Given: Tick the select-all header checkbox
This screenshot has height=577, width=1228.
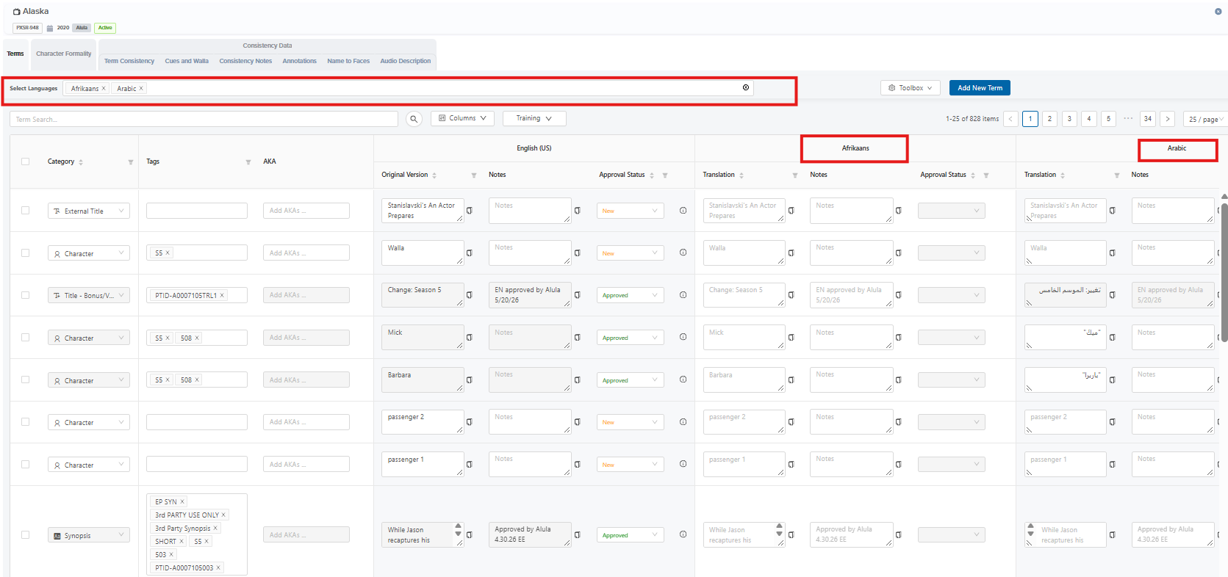Looking at the screenshot, I should coord(26,162).
